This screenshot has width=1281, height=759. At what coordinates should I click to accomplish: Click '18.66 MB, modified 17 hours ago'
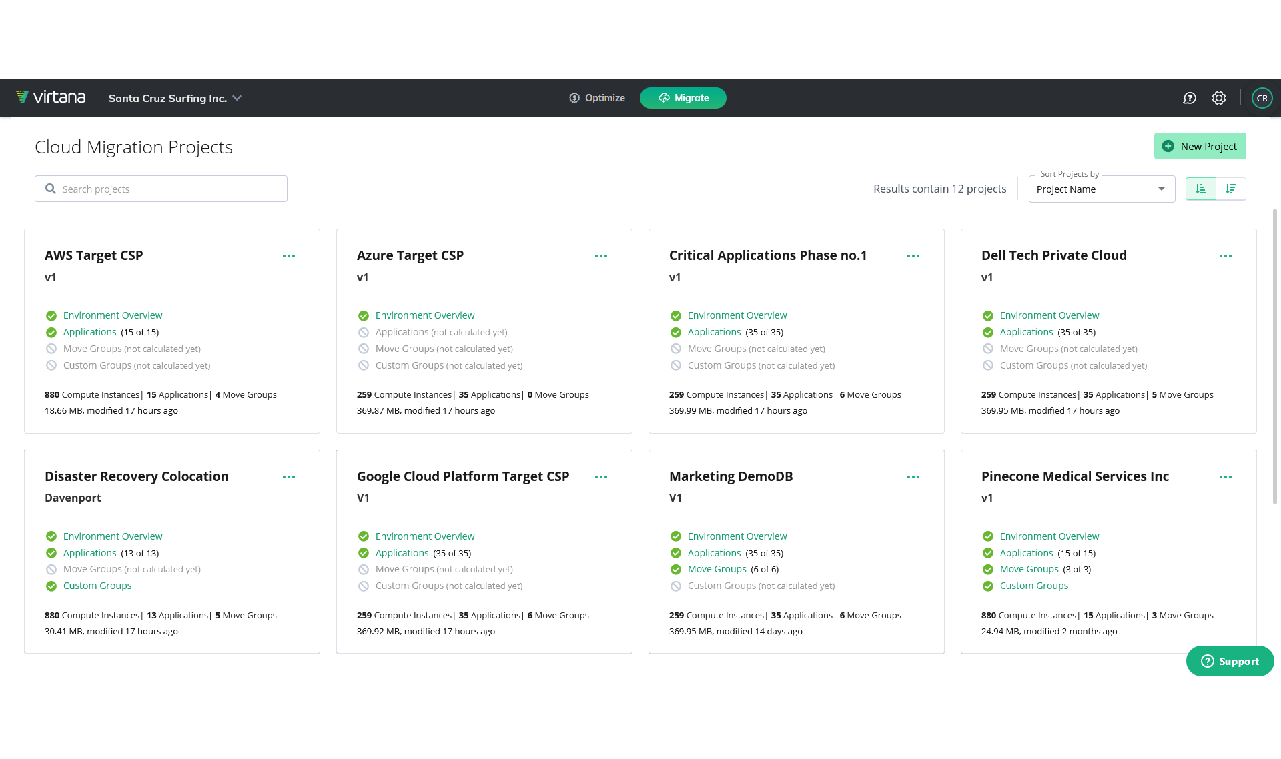(111, 411)
